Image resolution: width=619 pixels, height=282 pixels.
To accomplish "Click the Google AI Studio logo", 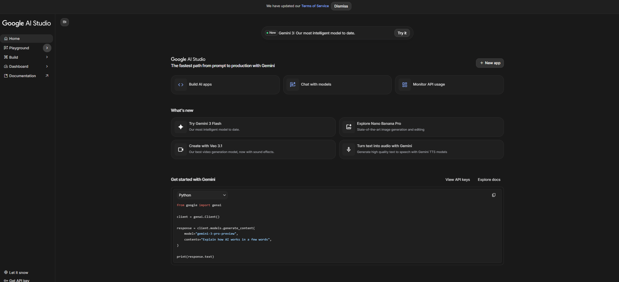I will [x=27, y=23].
